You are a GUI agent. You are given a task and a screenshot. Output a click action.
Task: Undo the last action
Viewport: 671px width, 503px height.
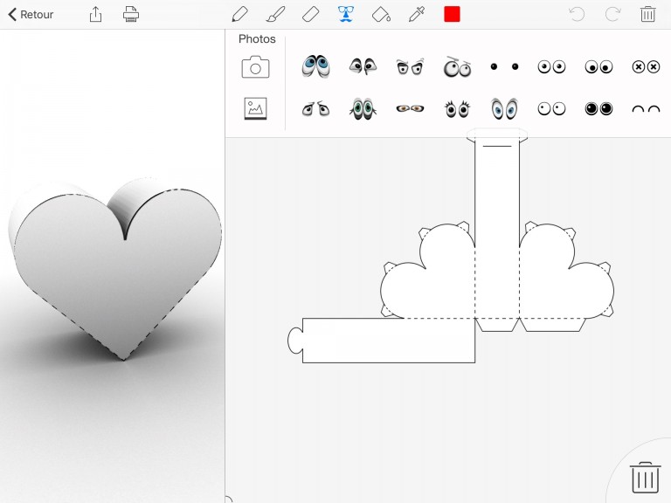coord(577,14)
